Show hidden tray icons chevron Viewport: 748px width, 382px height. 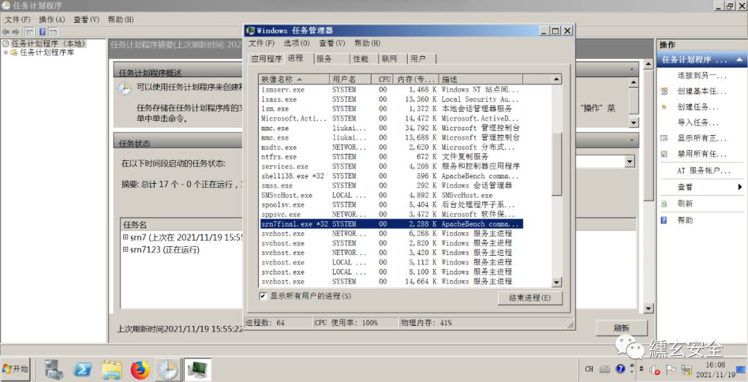pyautogui.click(x=641, y=369)
